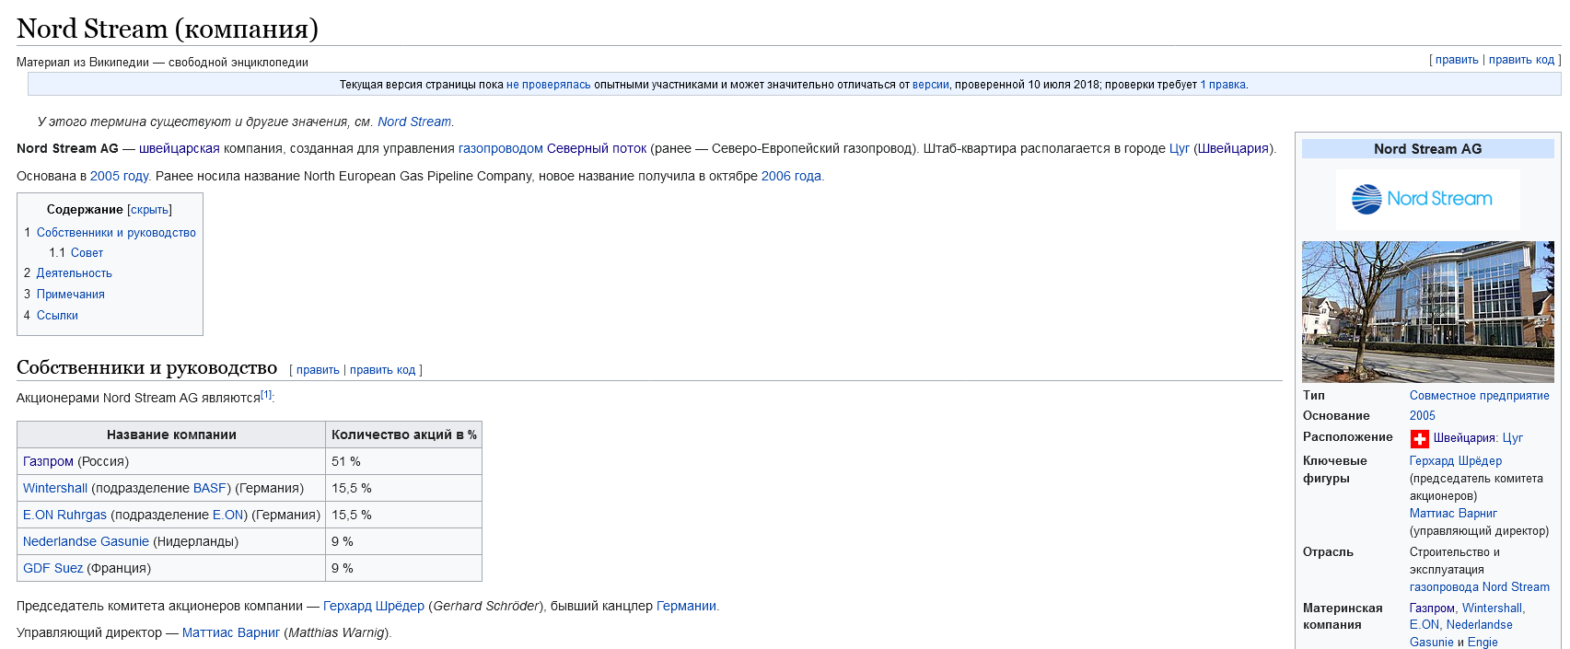Open Маттиас Варниг link in body text
Image resolution: width=1570 pixels, height=649 pixels.
[231, 632]
